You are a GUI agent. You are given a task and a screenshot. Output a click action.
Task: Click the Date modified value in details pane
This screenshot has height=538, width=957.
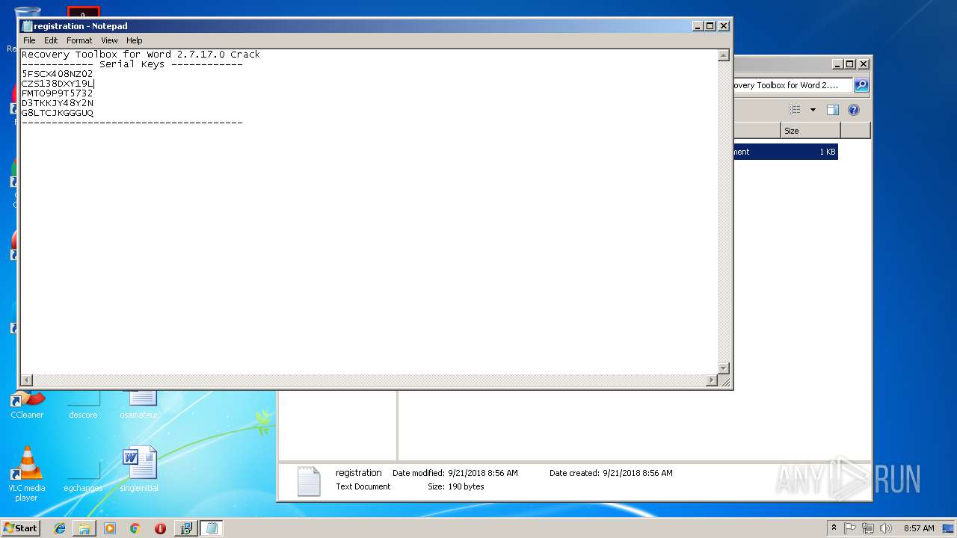tap(483, 473)
